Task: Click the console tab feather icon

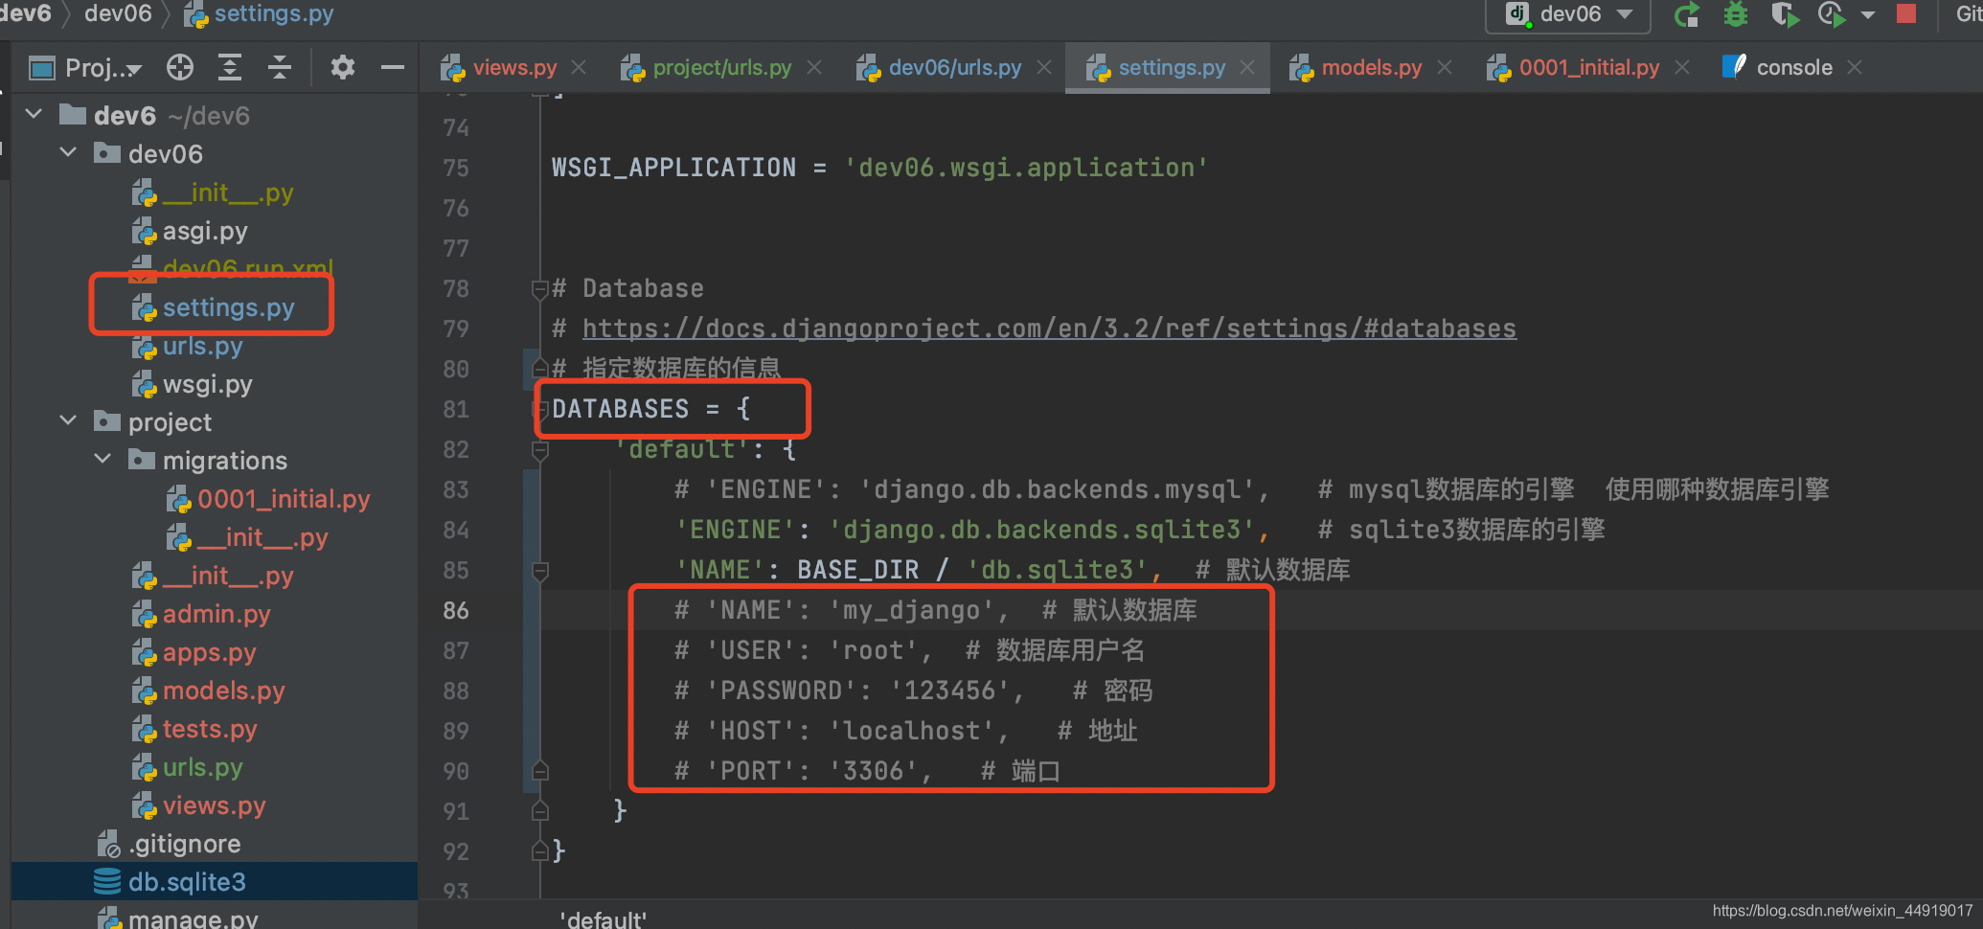Action: tap(1734, 66)
